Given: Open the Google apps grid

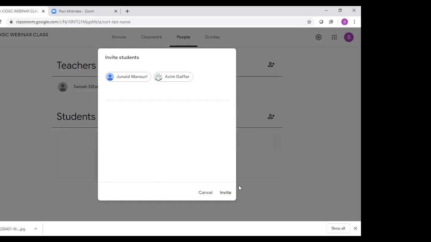Looking at the screenshot, I should click(334, 37).
